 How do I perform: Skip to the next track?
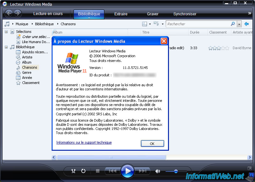click(x=142, y=171)
